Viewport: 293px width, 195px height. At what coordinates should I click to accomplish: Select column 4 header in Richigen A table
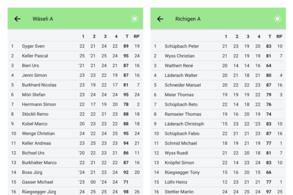[259, 36]
